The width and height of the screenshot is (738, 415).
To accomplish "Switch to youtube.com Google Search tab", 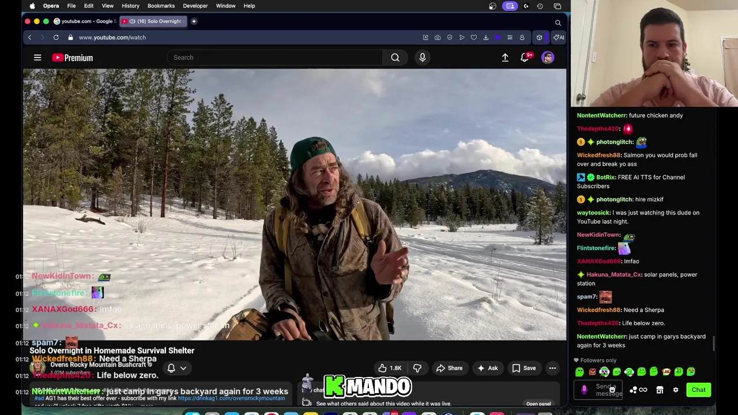I will pos(85,21).
